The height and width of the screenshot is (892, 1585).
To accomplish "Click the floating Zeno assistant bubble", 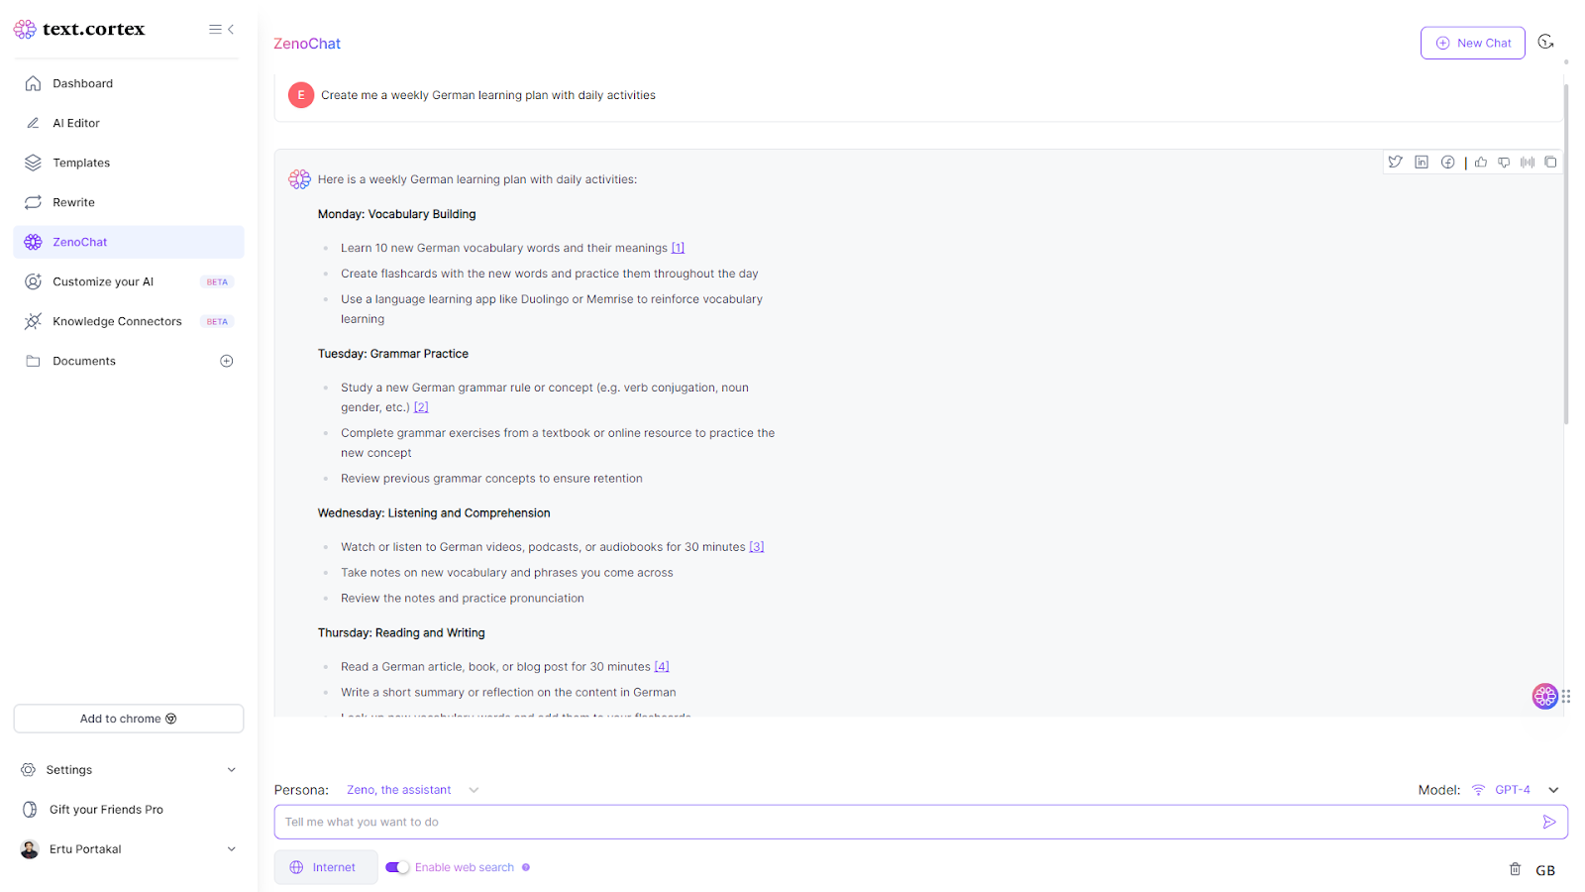I will click(x=1544, y=697).
